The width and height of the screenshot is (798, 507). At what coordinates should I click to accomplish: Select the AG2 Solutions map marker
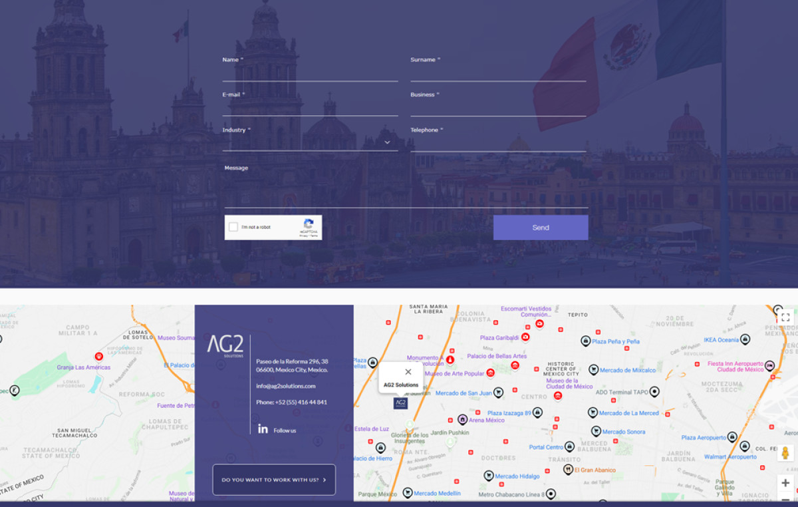point(400,402)
